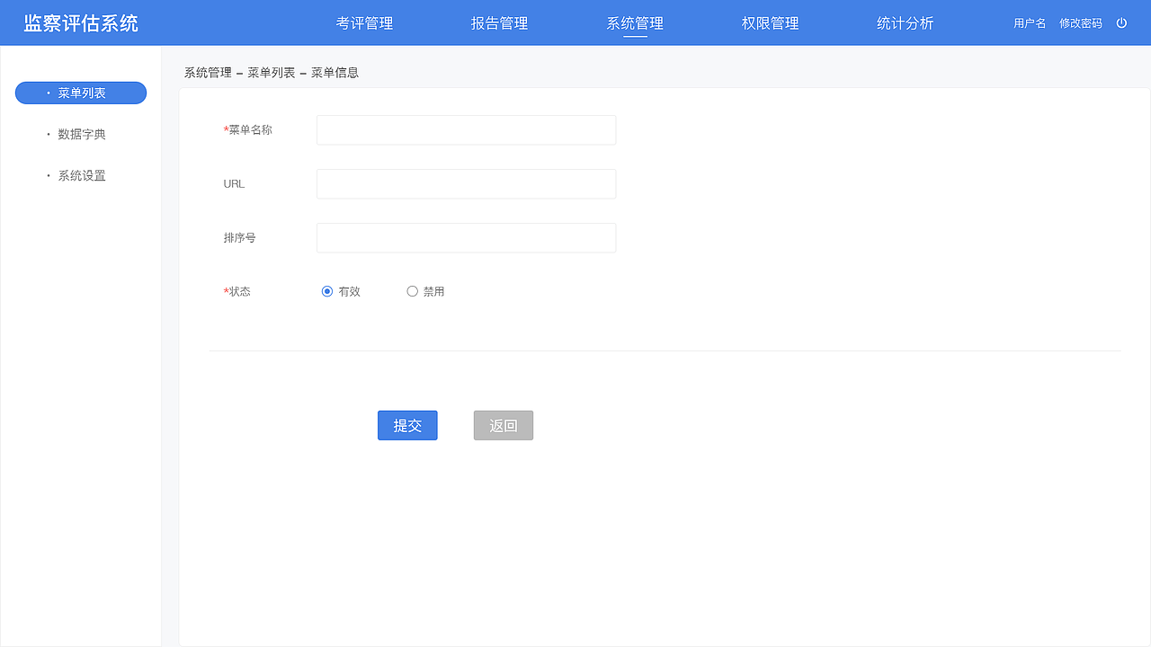Select the 有效 status radio button
Image resolution: width=1151 pixels, height=647 pixels.
click(x=327, y=291)
